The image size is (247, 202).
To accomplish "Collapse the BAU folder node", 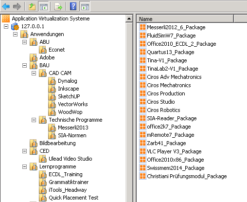I will (24, 65).
